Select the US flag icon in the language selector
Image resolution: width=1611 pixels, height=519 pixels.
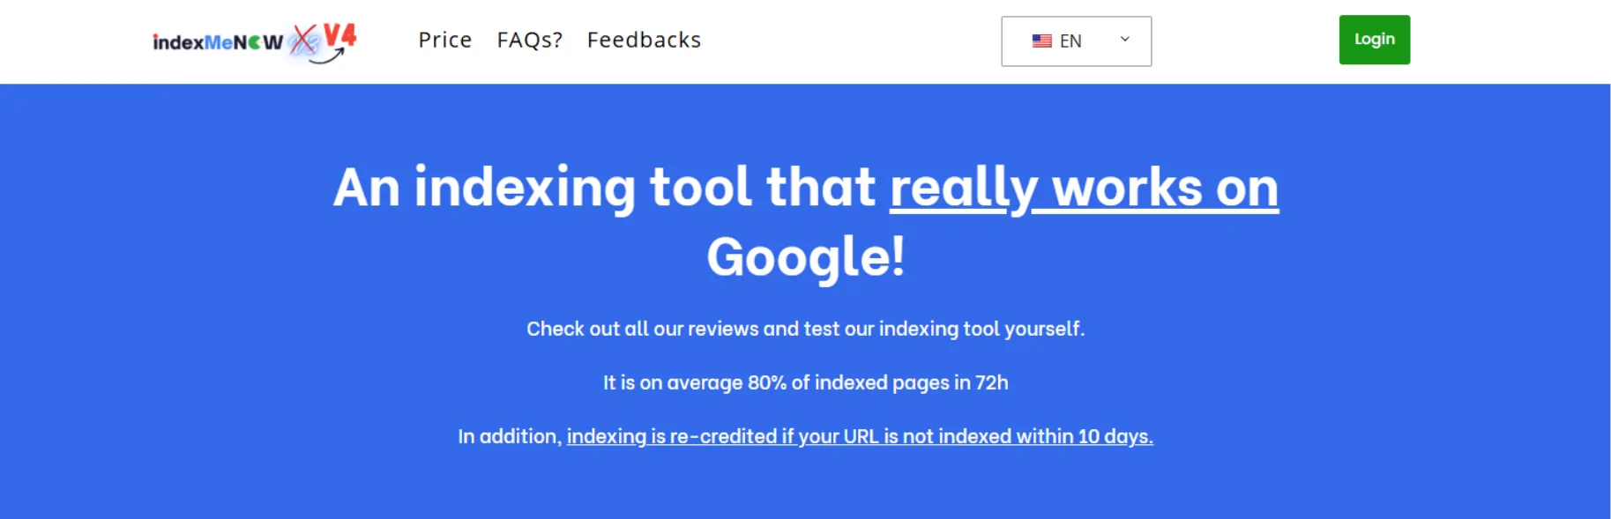pos(1041,40)
